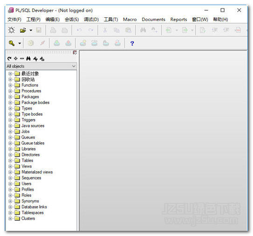Open the blue question mark Help icon
Screen dimensions: 253x236
[132, 43]
